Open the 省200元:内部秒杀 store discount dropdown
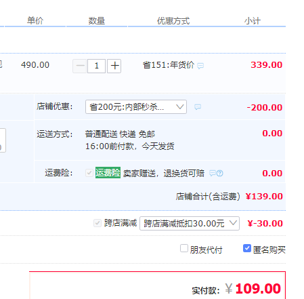 tap(136, 106)
